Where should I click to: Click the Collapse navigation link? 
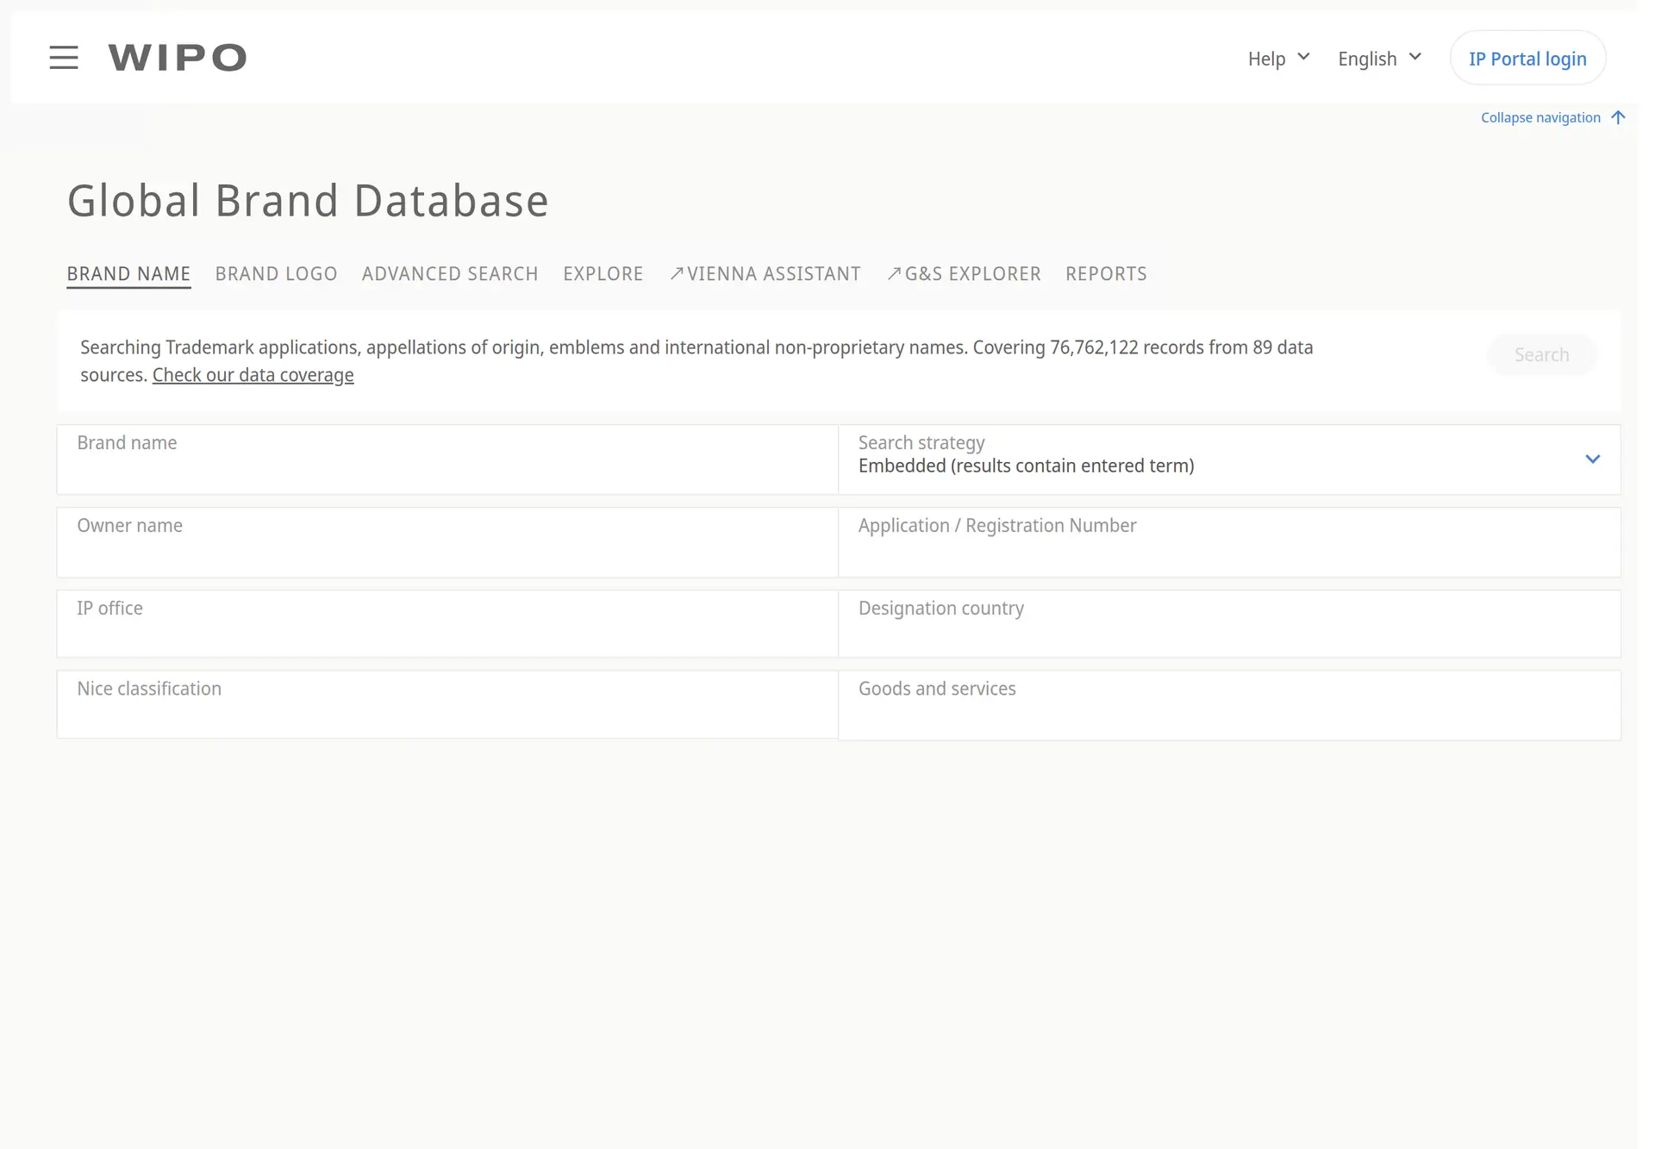1552,117
